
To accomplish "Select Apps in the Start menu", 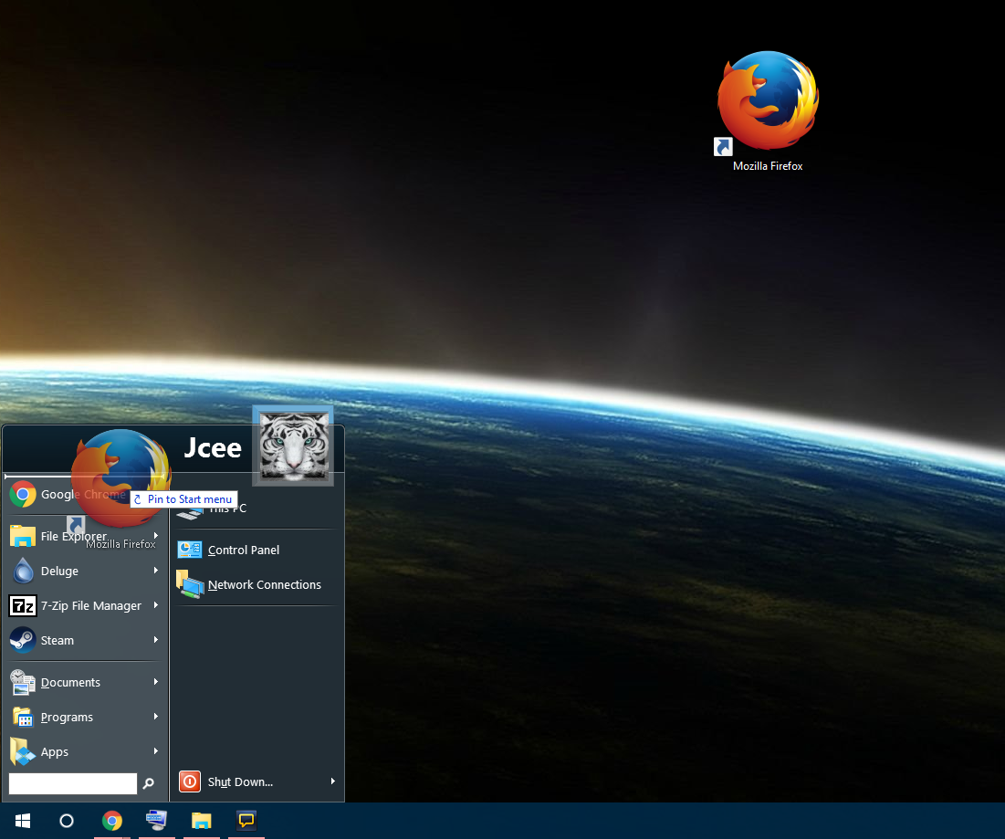I will [x=53, y=751].
